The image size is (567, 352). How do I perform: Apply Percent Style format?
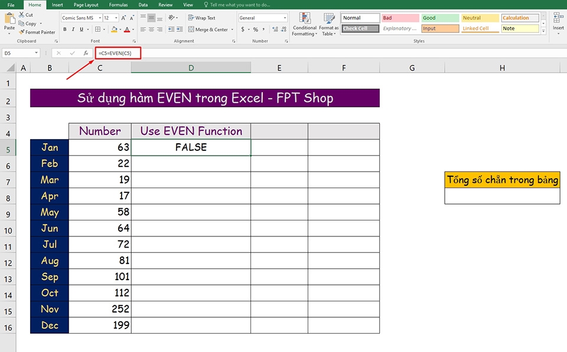(256, 29)
